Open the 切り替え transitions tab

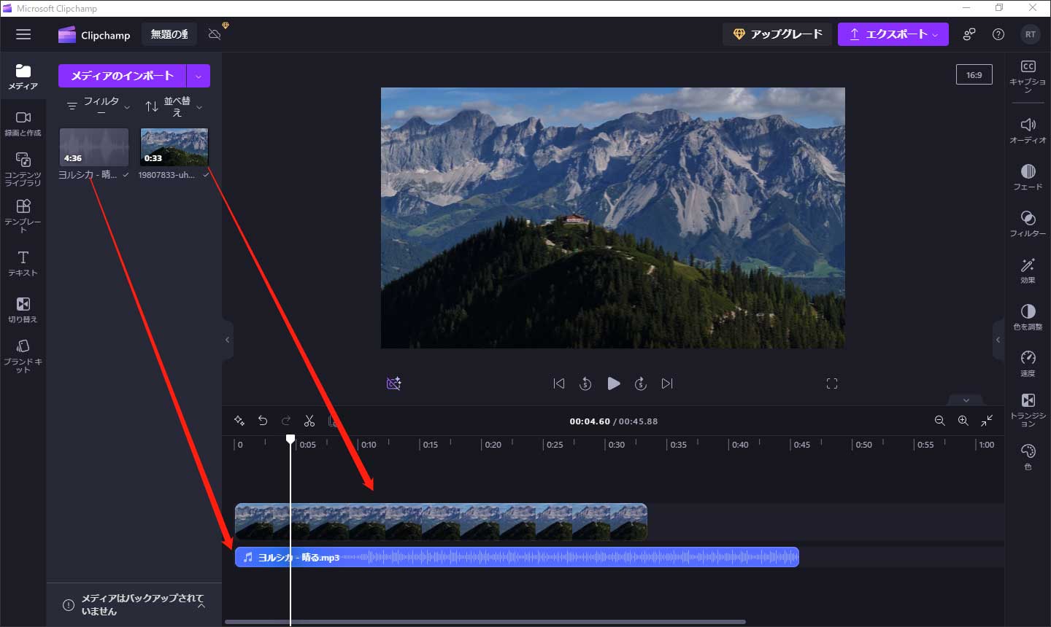(23, 310)
